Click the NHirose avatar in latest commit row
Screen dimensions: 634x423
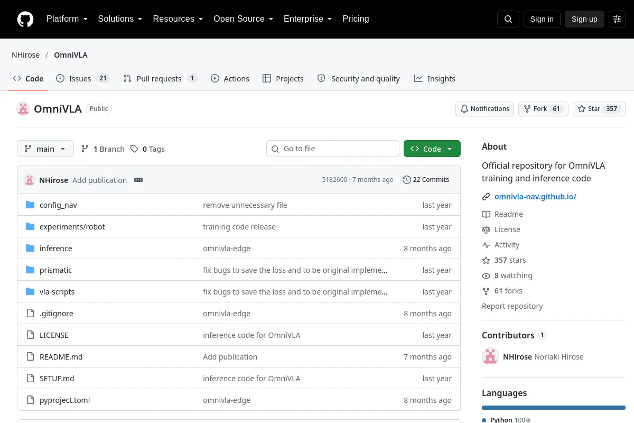(30, 180)
